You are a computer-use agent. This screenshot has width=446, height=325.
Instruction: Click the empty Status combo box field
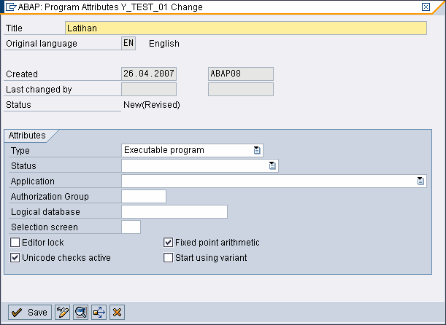tap(200, 165)
